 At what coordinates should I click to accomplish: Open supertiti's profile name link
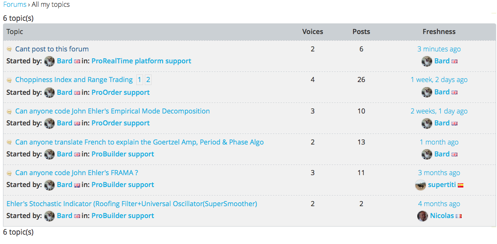tap(442, 185)
